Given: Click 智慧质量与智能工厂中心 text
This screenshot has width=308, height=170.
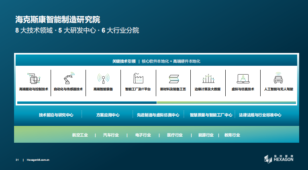Looking at the screenshot, I should pyautogui.click(x=211, y=115).
